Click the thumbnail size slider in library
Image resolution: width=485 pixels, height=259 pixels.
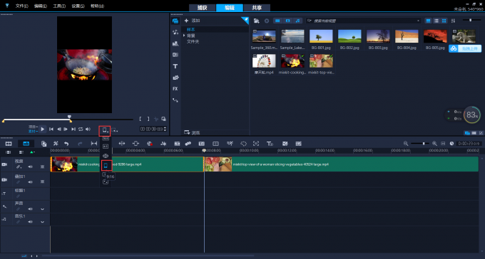(471, 21)
